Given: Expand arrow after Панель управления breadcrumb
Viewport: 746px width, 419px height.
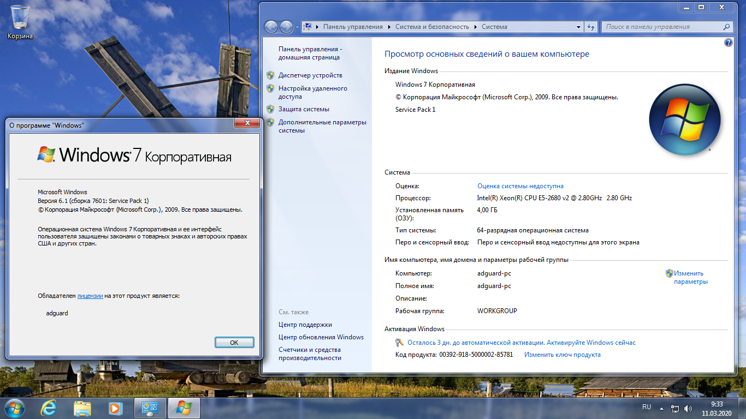Looking at the screenshot, I should pyautogui.click(x=389, y=27).
